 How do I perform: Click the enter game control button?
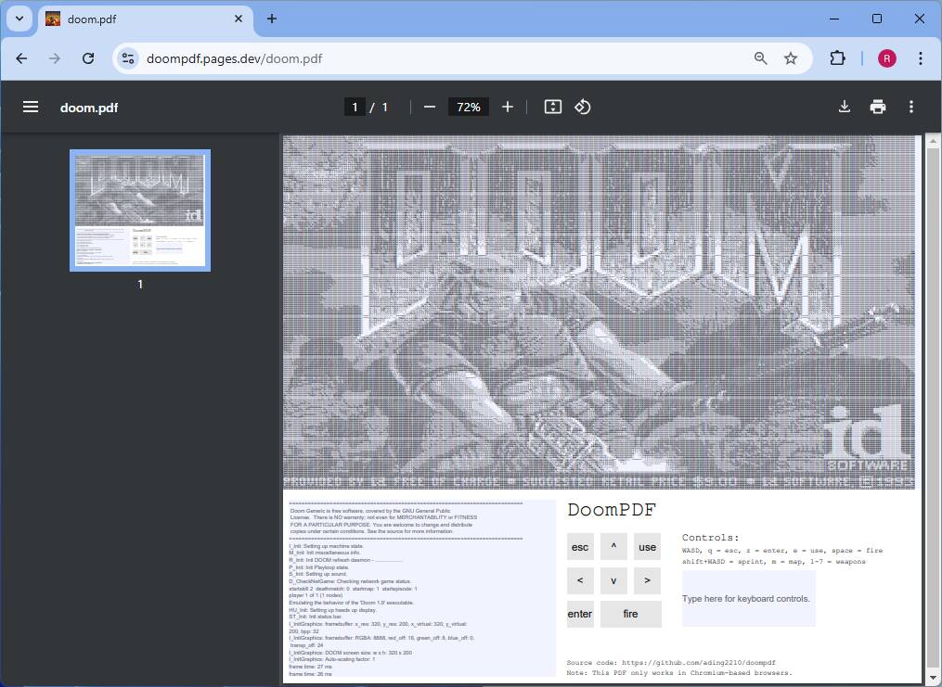tap(580, 614)
